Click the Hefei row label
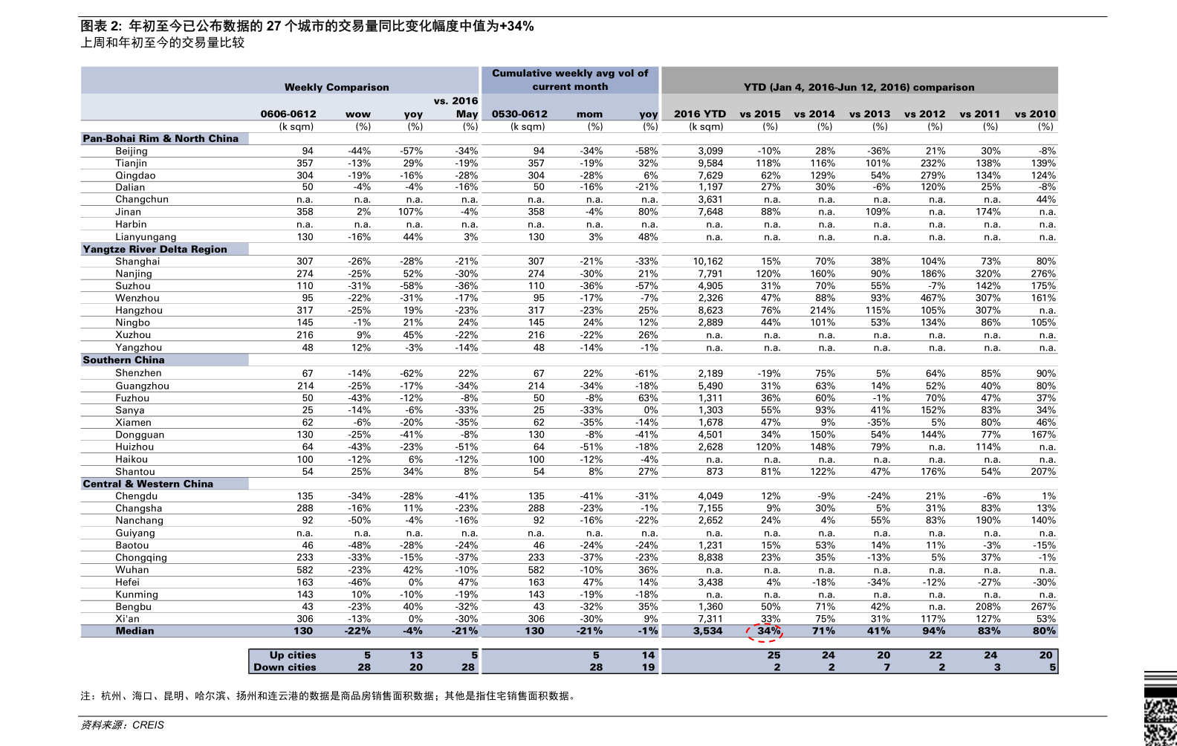 click(x=127, y=582)
